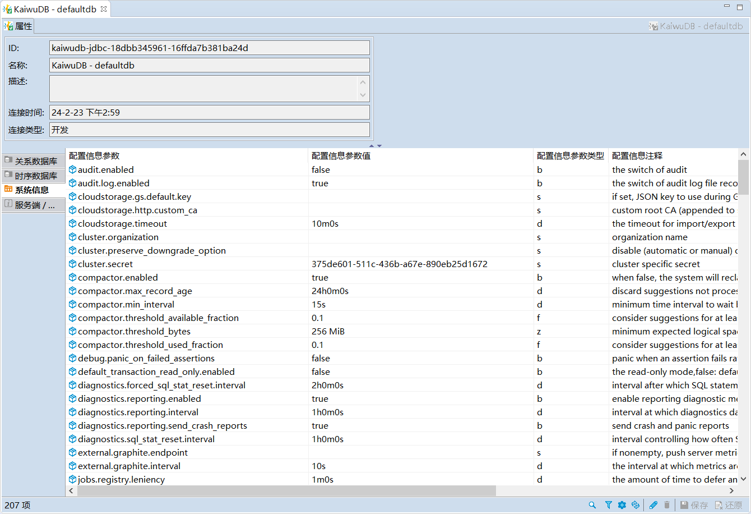Click the 还原 revert button
751x514 pixels.
(729, 505)
